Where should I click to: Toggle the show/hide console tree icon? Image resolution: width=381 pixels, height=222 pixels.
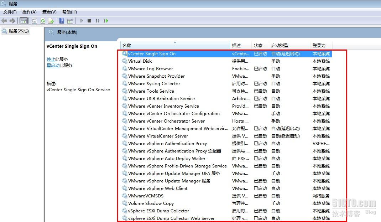[x=24, y=21]
